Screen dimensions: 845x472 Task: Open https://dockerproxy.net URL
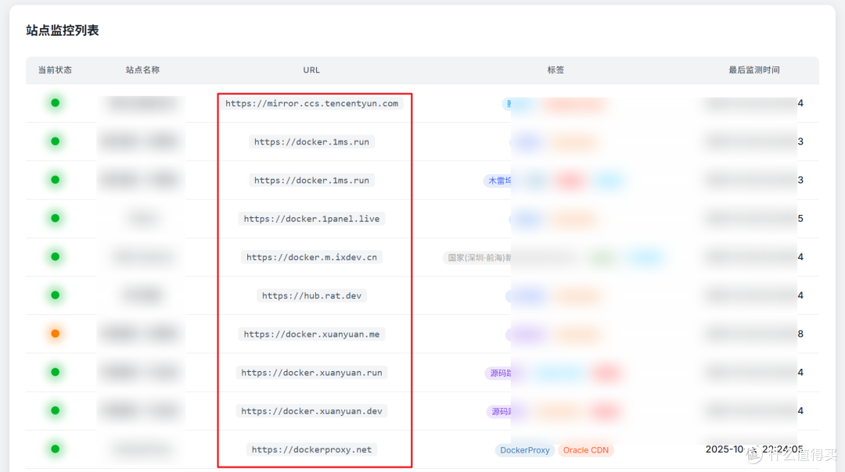(x=311, y=449)
